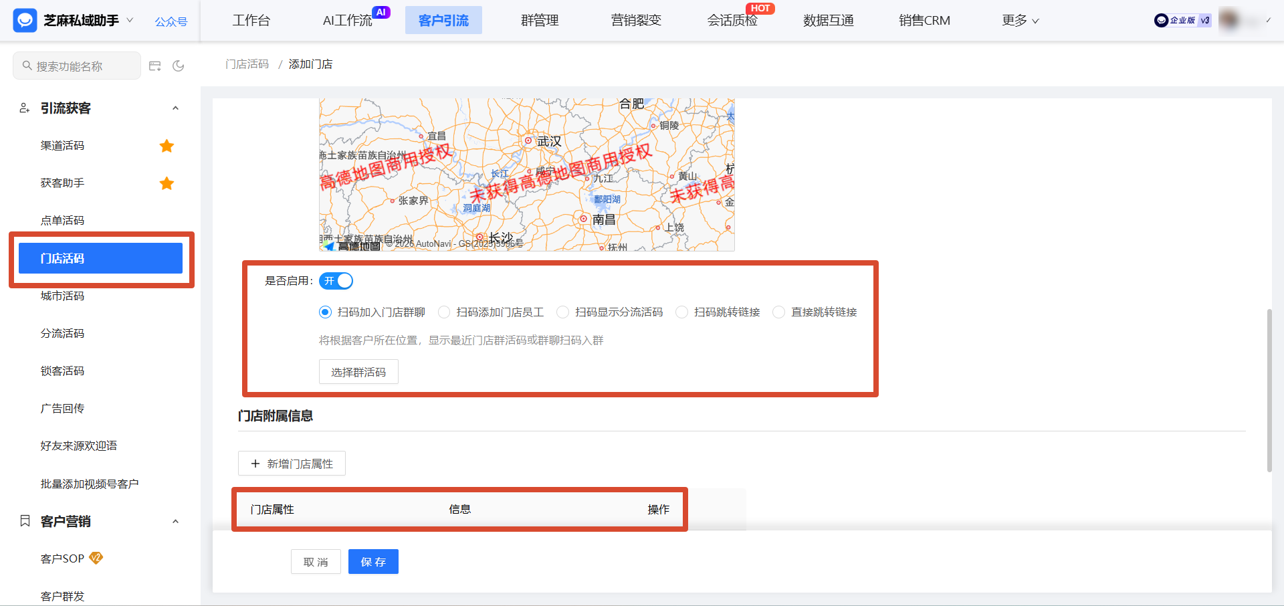Open 点单活码 in the sidebar
The height and width of the screenshot is (606, 1284).
pyautogui.click(x=62, y=220)
